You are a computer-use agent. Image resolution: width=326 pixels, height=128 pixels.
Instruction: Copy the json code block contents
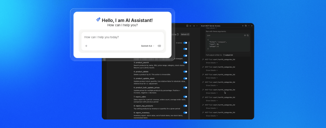click(x=248, y=35)
